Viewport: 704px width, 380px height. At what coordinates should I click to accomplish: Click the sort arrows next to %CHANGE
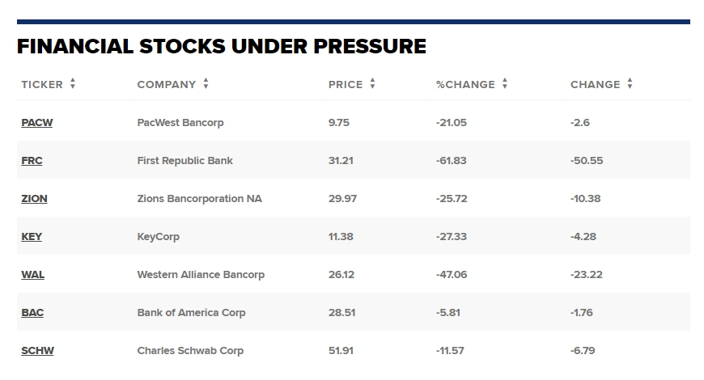505,84
